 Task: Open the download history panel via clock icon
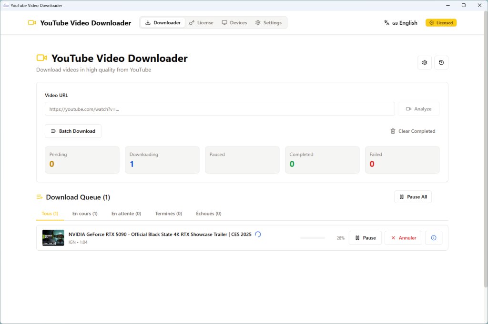pos(441,62)
